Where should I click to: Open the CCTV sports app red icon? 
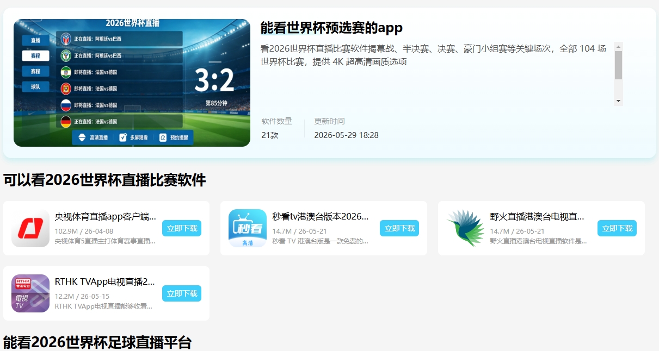30,228
